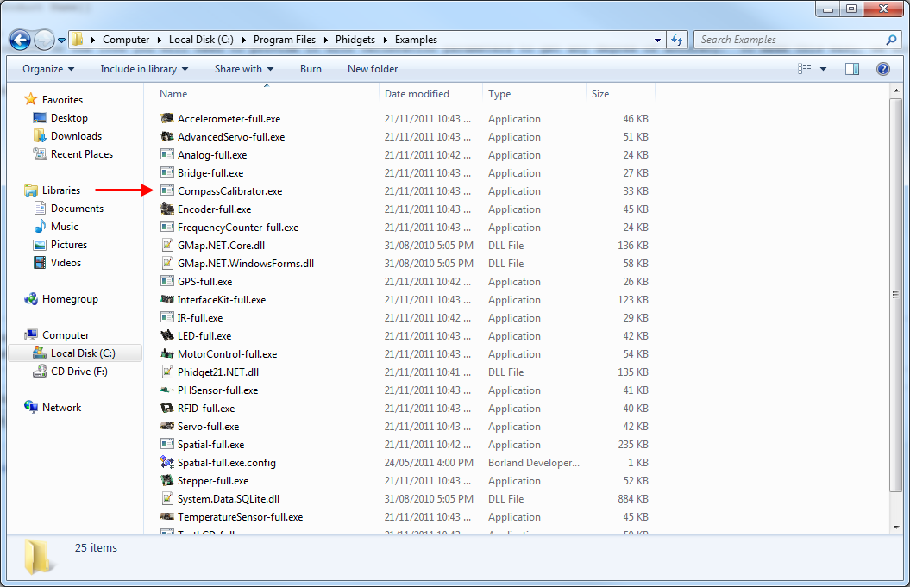Select the Bridge-full.exe file icon
This screenshot has height=587, width=910.
pos(167,173)
